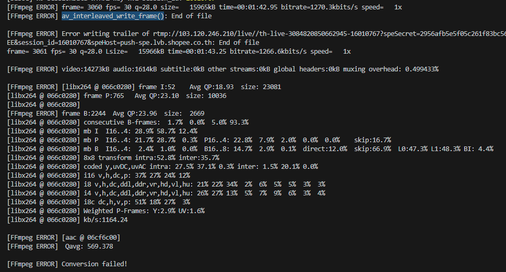
Task: Click the 'frame I:52' log line
Action: (x=144, y=87)
